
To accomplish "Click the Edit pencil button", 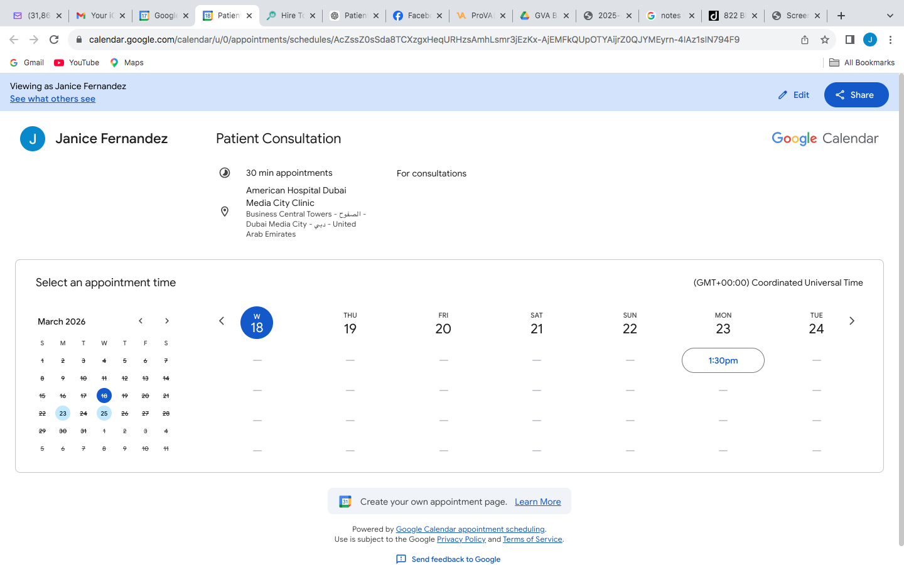I will (794, 95).
